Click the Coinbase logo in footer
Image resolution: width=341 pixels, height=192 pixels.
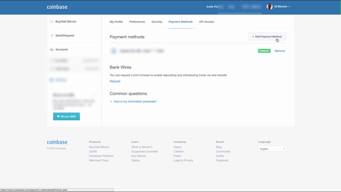[57, 142]
